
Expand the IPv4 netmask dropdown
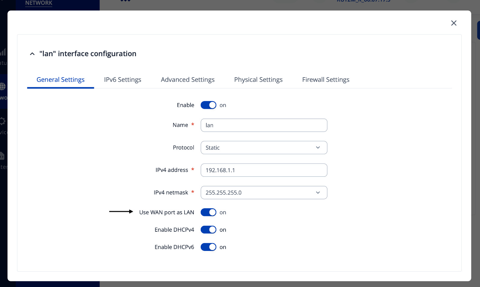click(x=264, y=193)
